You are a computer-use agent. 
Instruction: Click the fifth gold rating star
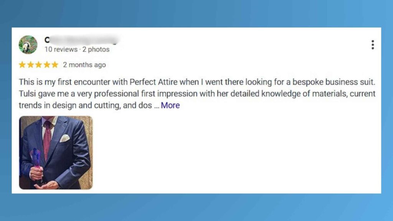tap(54, 65)
